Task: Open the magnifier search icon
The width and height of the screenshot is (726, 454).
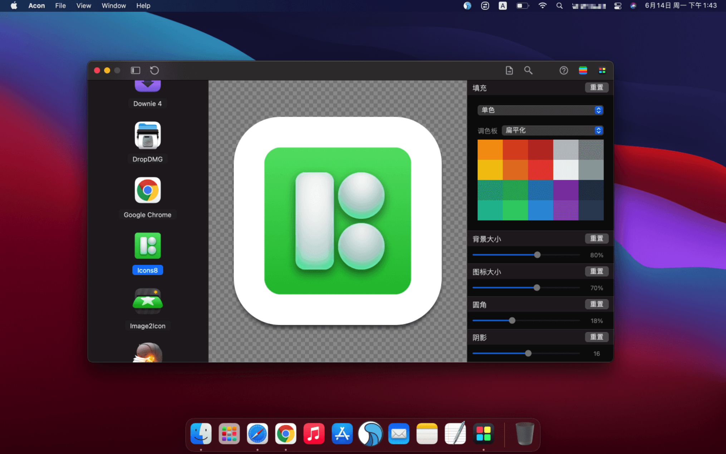Action: point(528,70)
